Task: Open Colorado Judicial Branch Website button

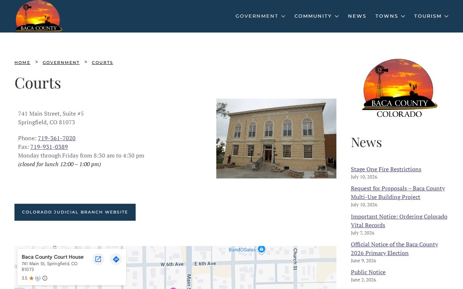Action: [x=75, y=212]
